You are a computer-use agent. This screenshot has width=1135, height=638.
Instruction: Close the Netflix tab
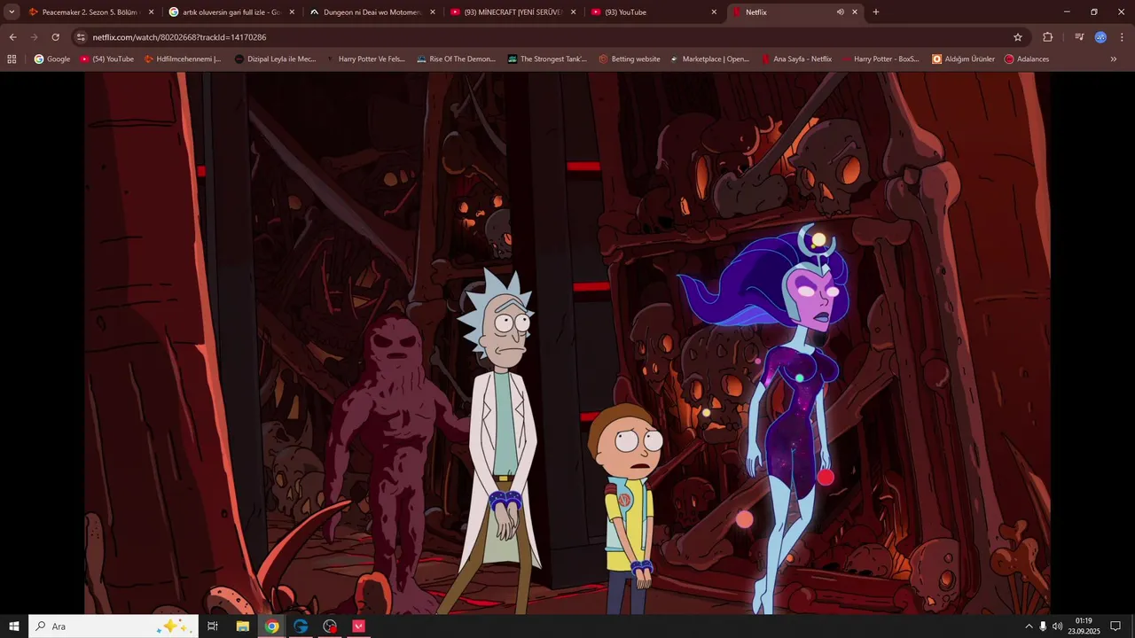855,12
